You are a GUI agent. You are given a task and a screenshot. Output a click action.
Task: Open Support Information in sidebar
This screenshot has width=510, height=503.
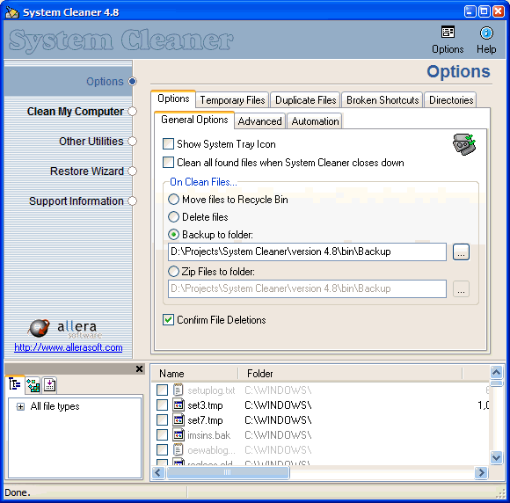pos(76,201)
